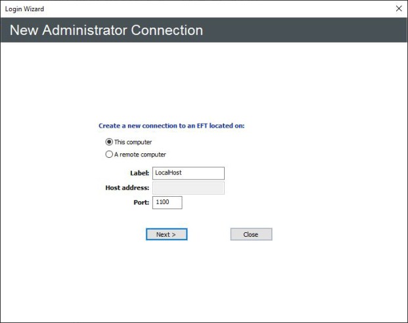Click the "A remote computer" option label text
This screenshot has height=323, width=408.
pyautogui.click(x=140, y=155)
